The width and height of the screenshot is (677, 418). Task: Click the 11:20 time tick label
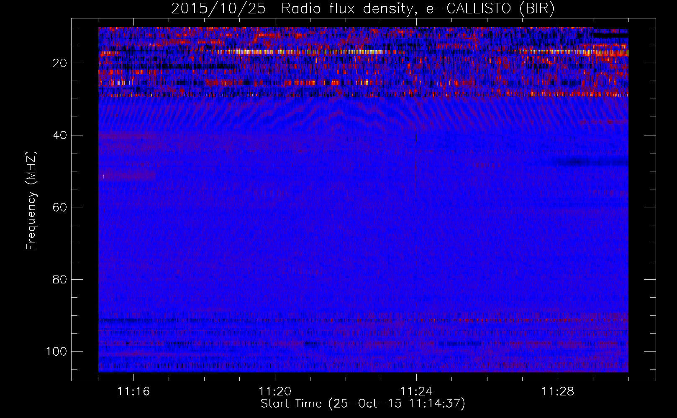tap(275, 391)
